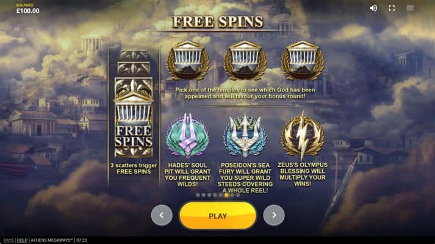
Task: Toggle fullscreen mode
Action: (392, 8)
